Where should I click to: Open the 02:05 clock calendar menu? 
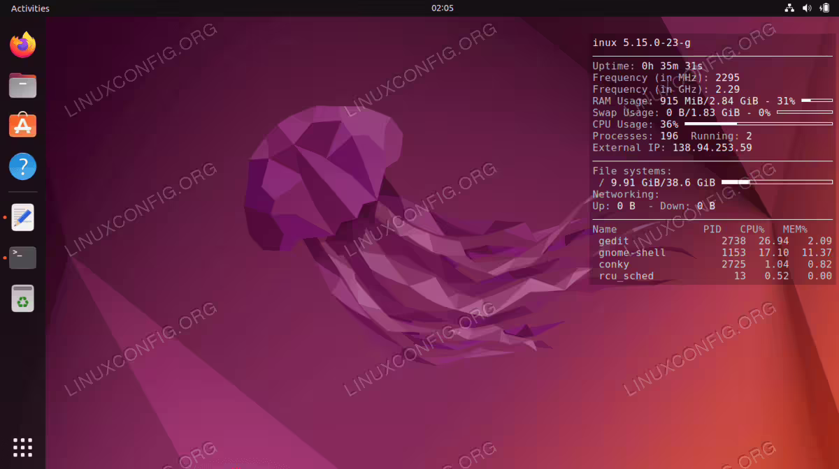click(443, 8)
